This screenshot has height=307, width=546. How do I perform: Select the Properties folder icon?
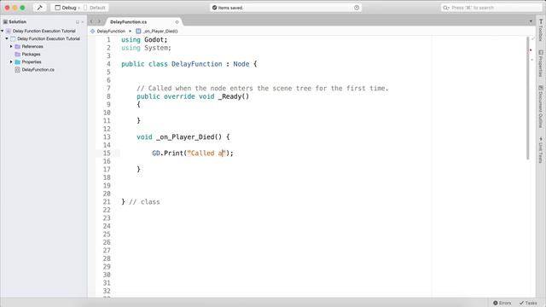click(x=17, y=62)
